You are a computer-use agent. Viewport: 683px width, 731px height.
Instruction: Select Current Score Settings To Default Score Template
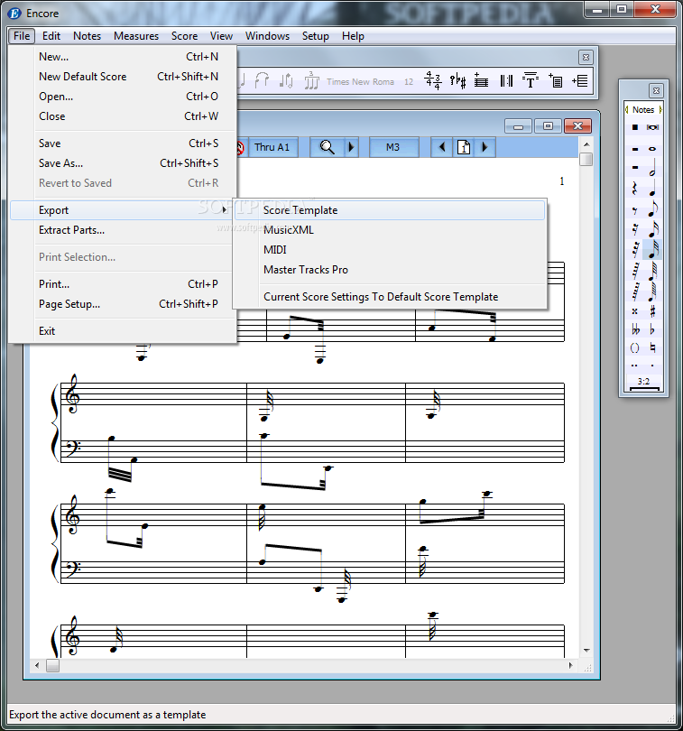click(390, 297)
